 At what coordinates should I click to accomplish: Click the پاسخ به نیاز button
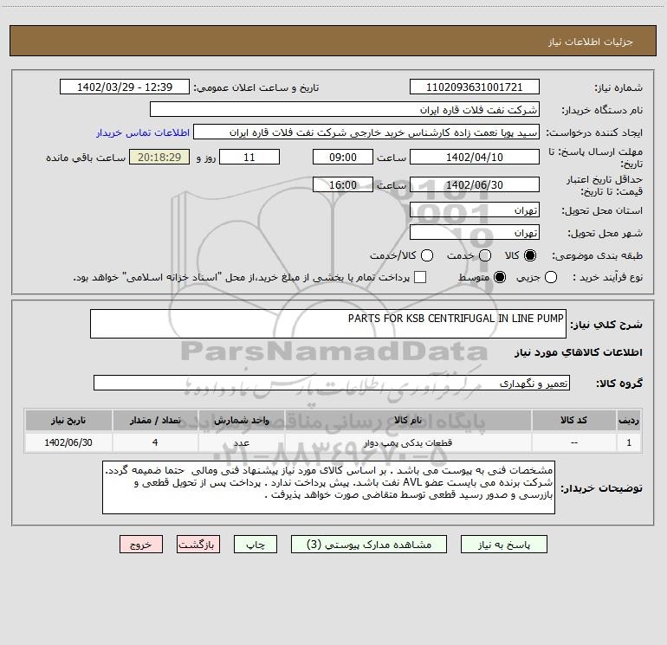coord(503,545)
